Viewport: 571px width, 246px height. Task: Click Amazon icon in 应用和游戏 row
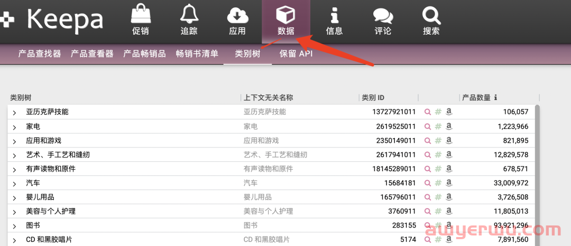[x=449, y=141]
